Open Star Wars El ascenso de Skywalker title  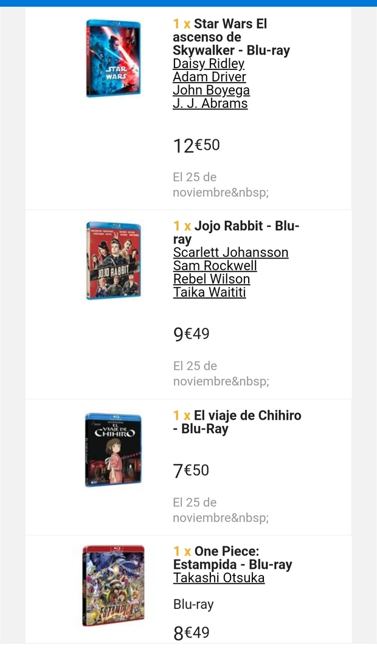[231, 37]
